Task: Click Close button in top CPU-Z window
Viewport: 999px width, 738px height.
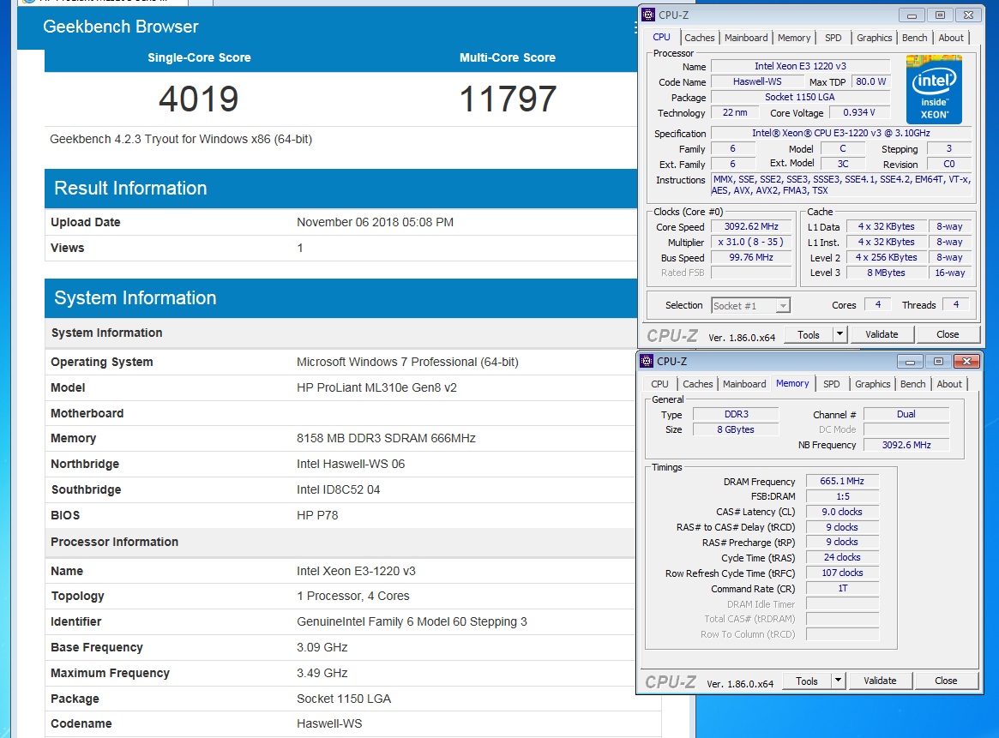Action: tap(947, 334)
